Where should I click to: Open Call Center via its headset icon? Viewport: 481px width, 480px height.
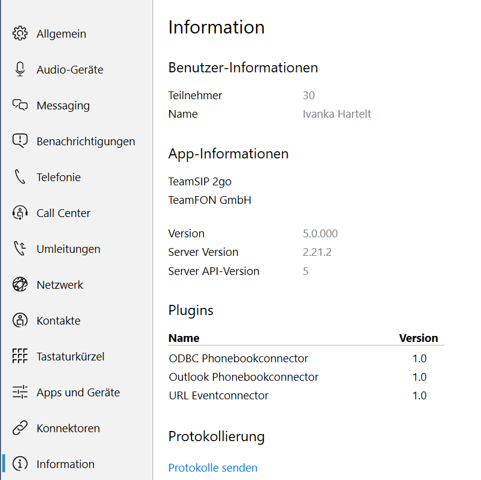tap(20, 213)
